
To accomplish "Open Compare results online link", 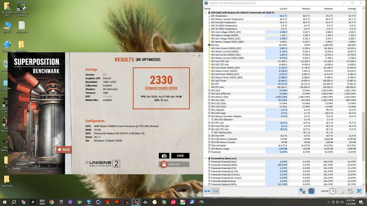I will point(161,88).
